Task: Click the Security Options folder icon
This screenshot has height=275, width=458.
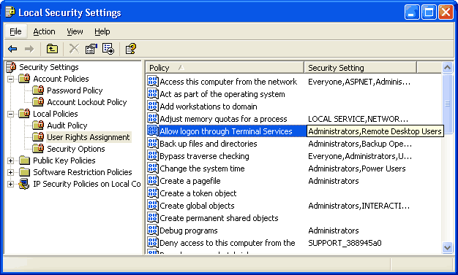Action: (38, 149)
